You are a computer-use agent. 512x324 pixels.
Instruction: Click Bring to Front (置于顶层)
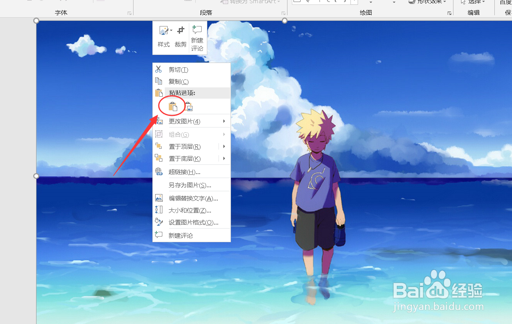pos(186,146)
